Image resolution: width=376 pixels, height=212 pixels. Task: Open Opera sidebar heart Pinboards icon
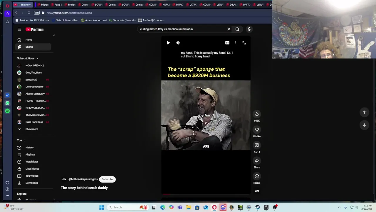(x=7, y=183)
